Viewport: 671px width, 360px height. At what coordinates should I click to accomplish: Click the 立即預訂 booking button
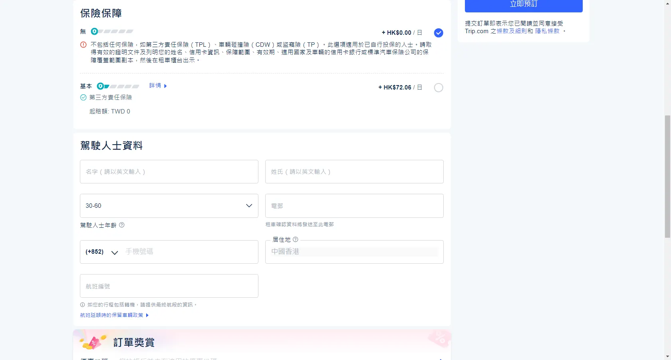tap(523, 5)
